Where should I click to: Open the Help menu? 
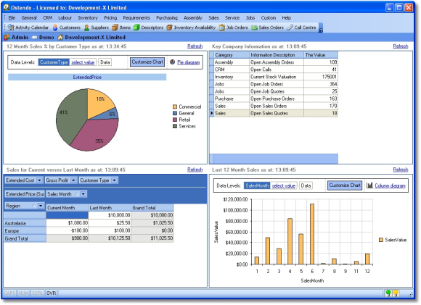click(286, 18)
